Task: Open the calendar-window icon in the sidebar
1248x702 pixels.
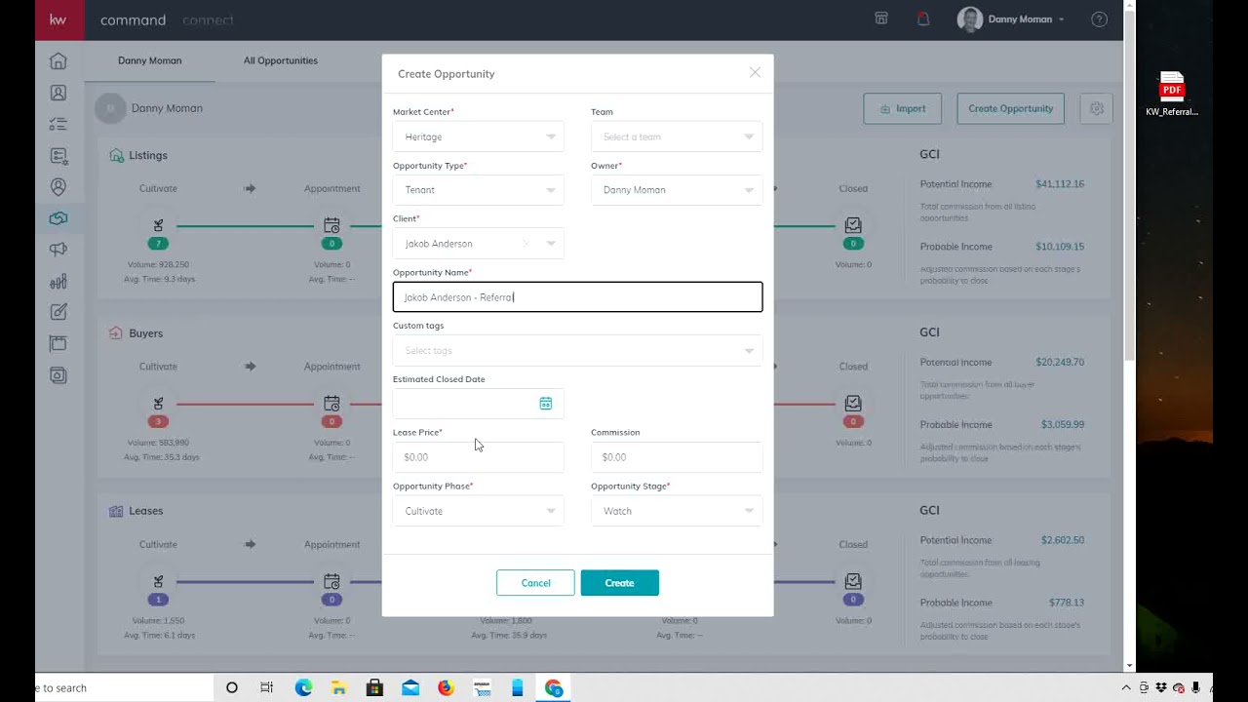Action: [58, 343]
